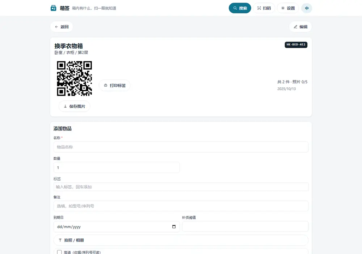
Task: Open the calendar picker in 到期日 field
Action: click(174, 227)
